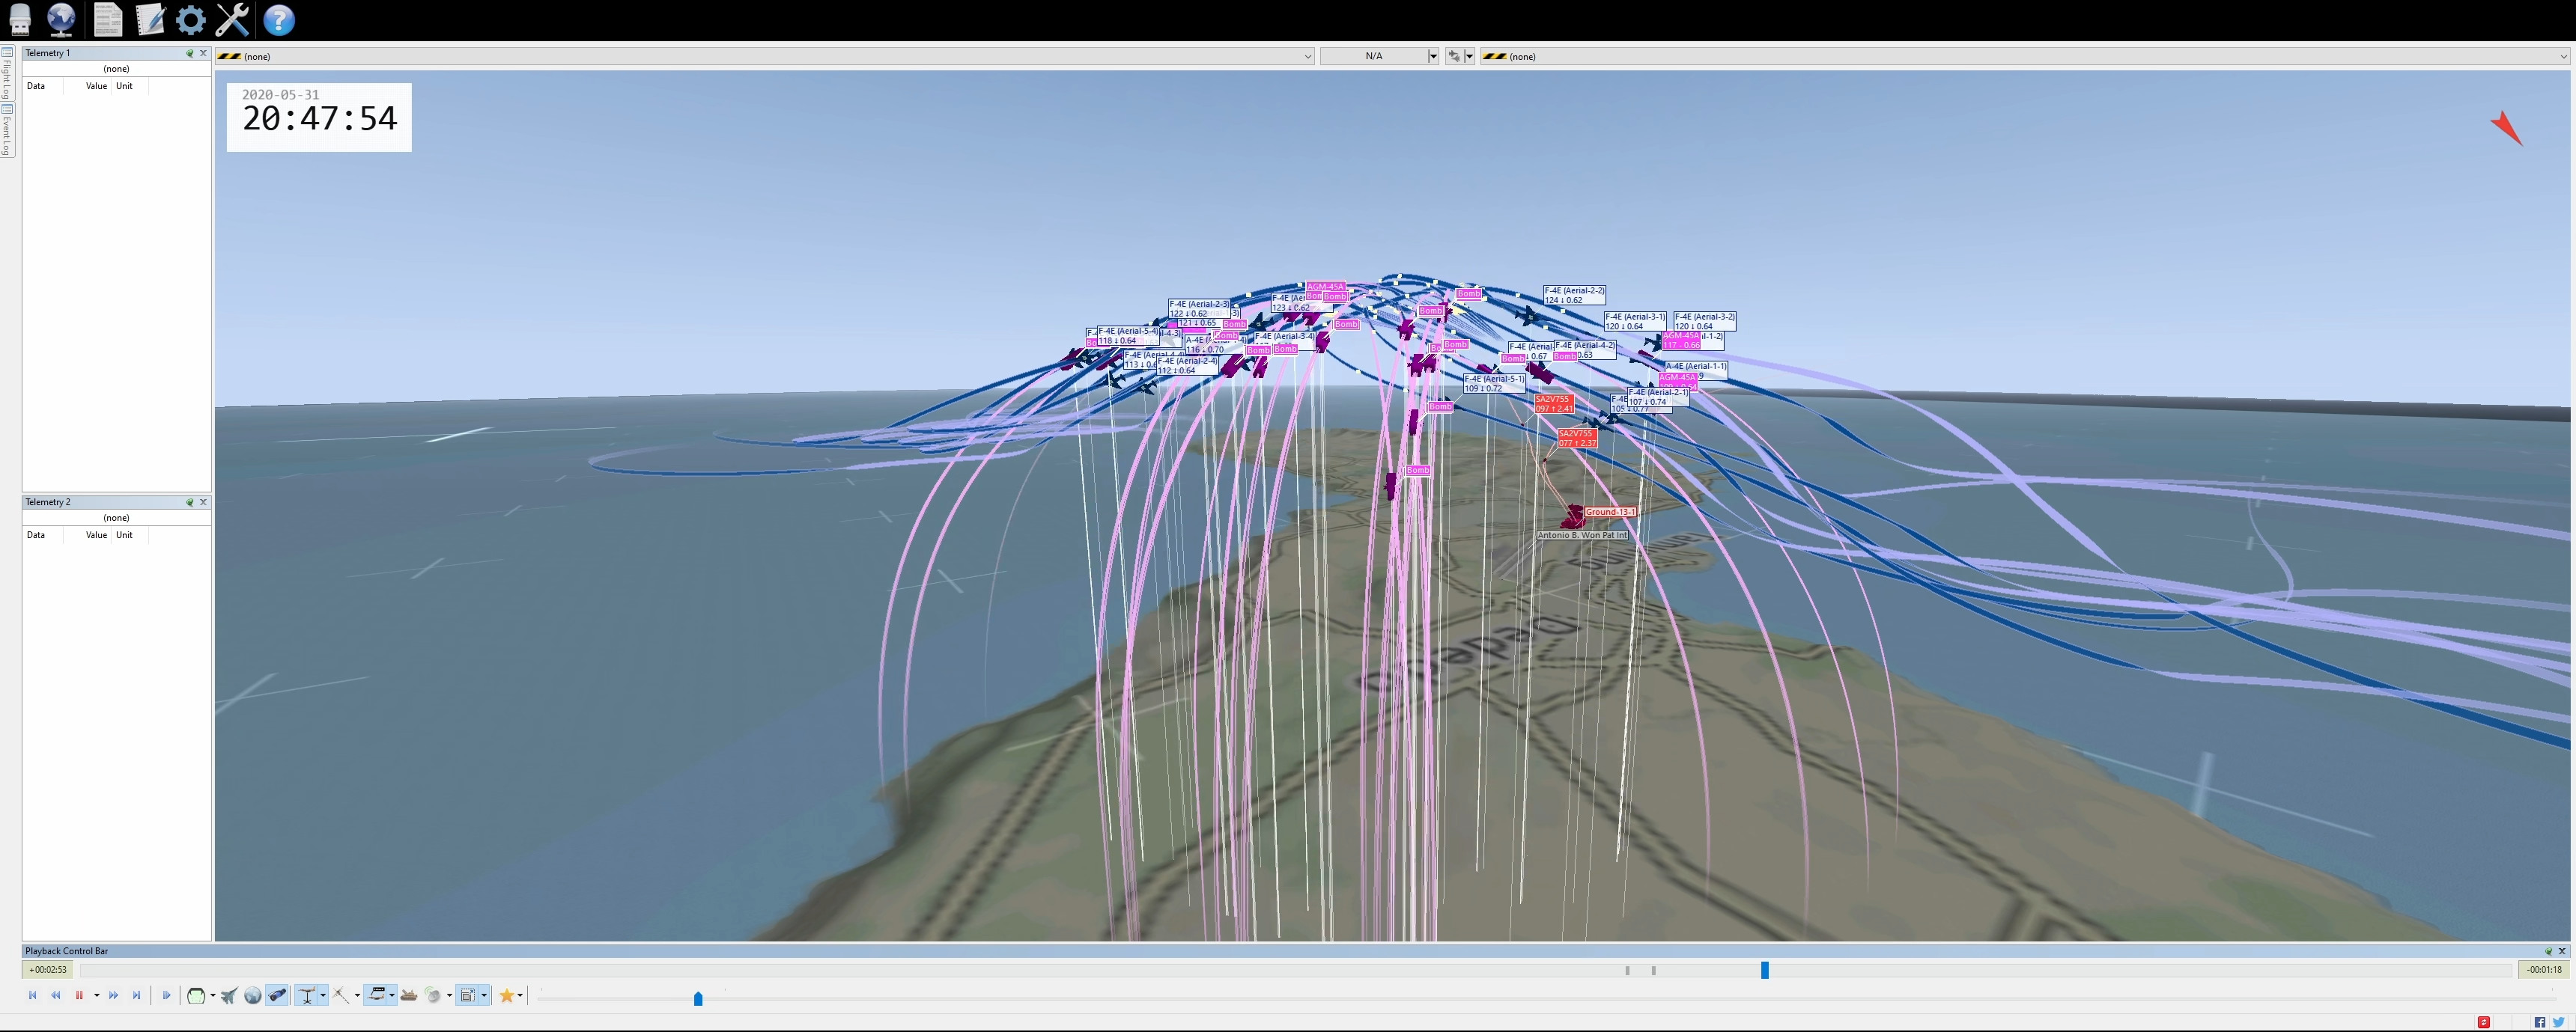Toggle the binoculars free camera view
2576x1032 pixels.
click(x=278, y=995)
